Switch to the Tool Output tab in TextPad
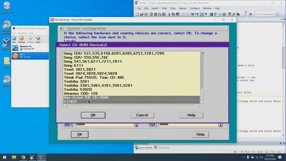The width and height of the screenshot is (286, 161). (x=162, y=148)
